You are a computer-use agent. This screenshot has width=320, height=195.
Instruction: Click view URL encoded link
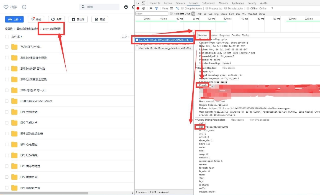point(259,120)
